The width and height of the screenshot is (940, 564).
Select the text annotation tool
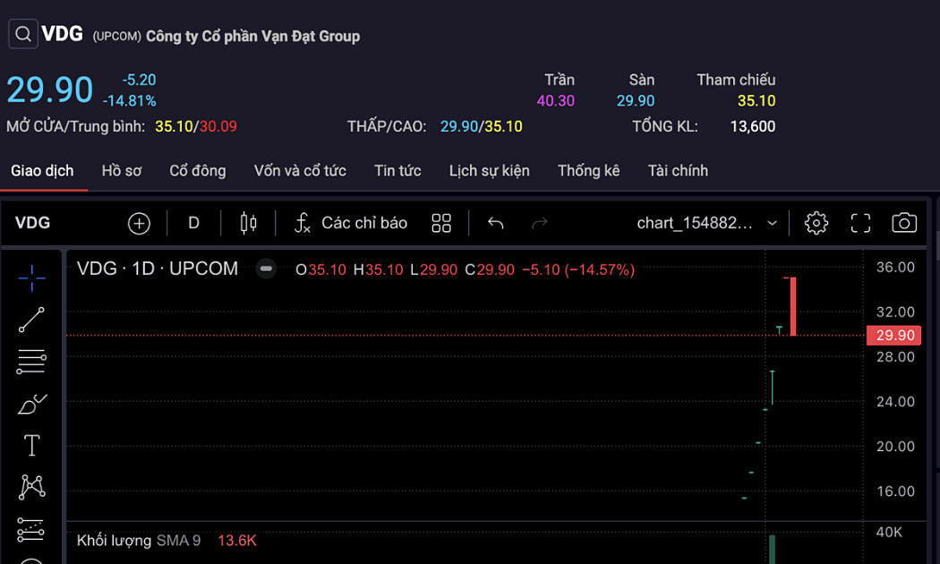click(x=31, y=445)
